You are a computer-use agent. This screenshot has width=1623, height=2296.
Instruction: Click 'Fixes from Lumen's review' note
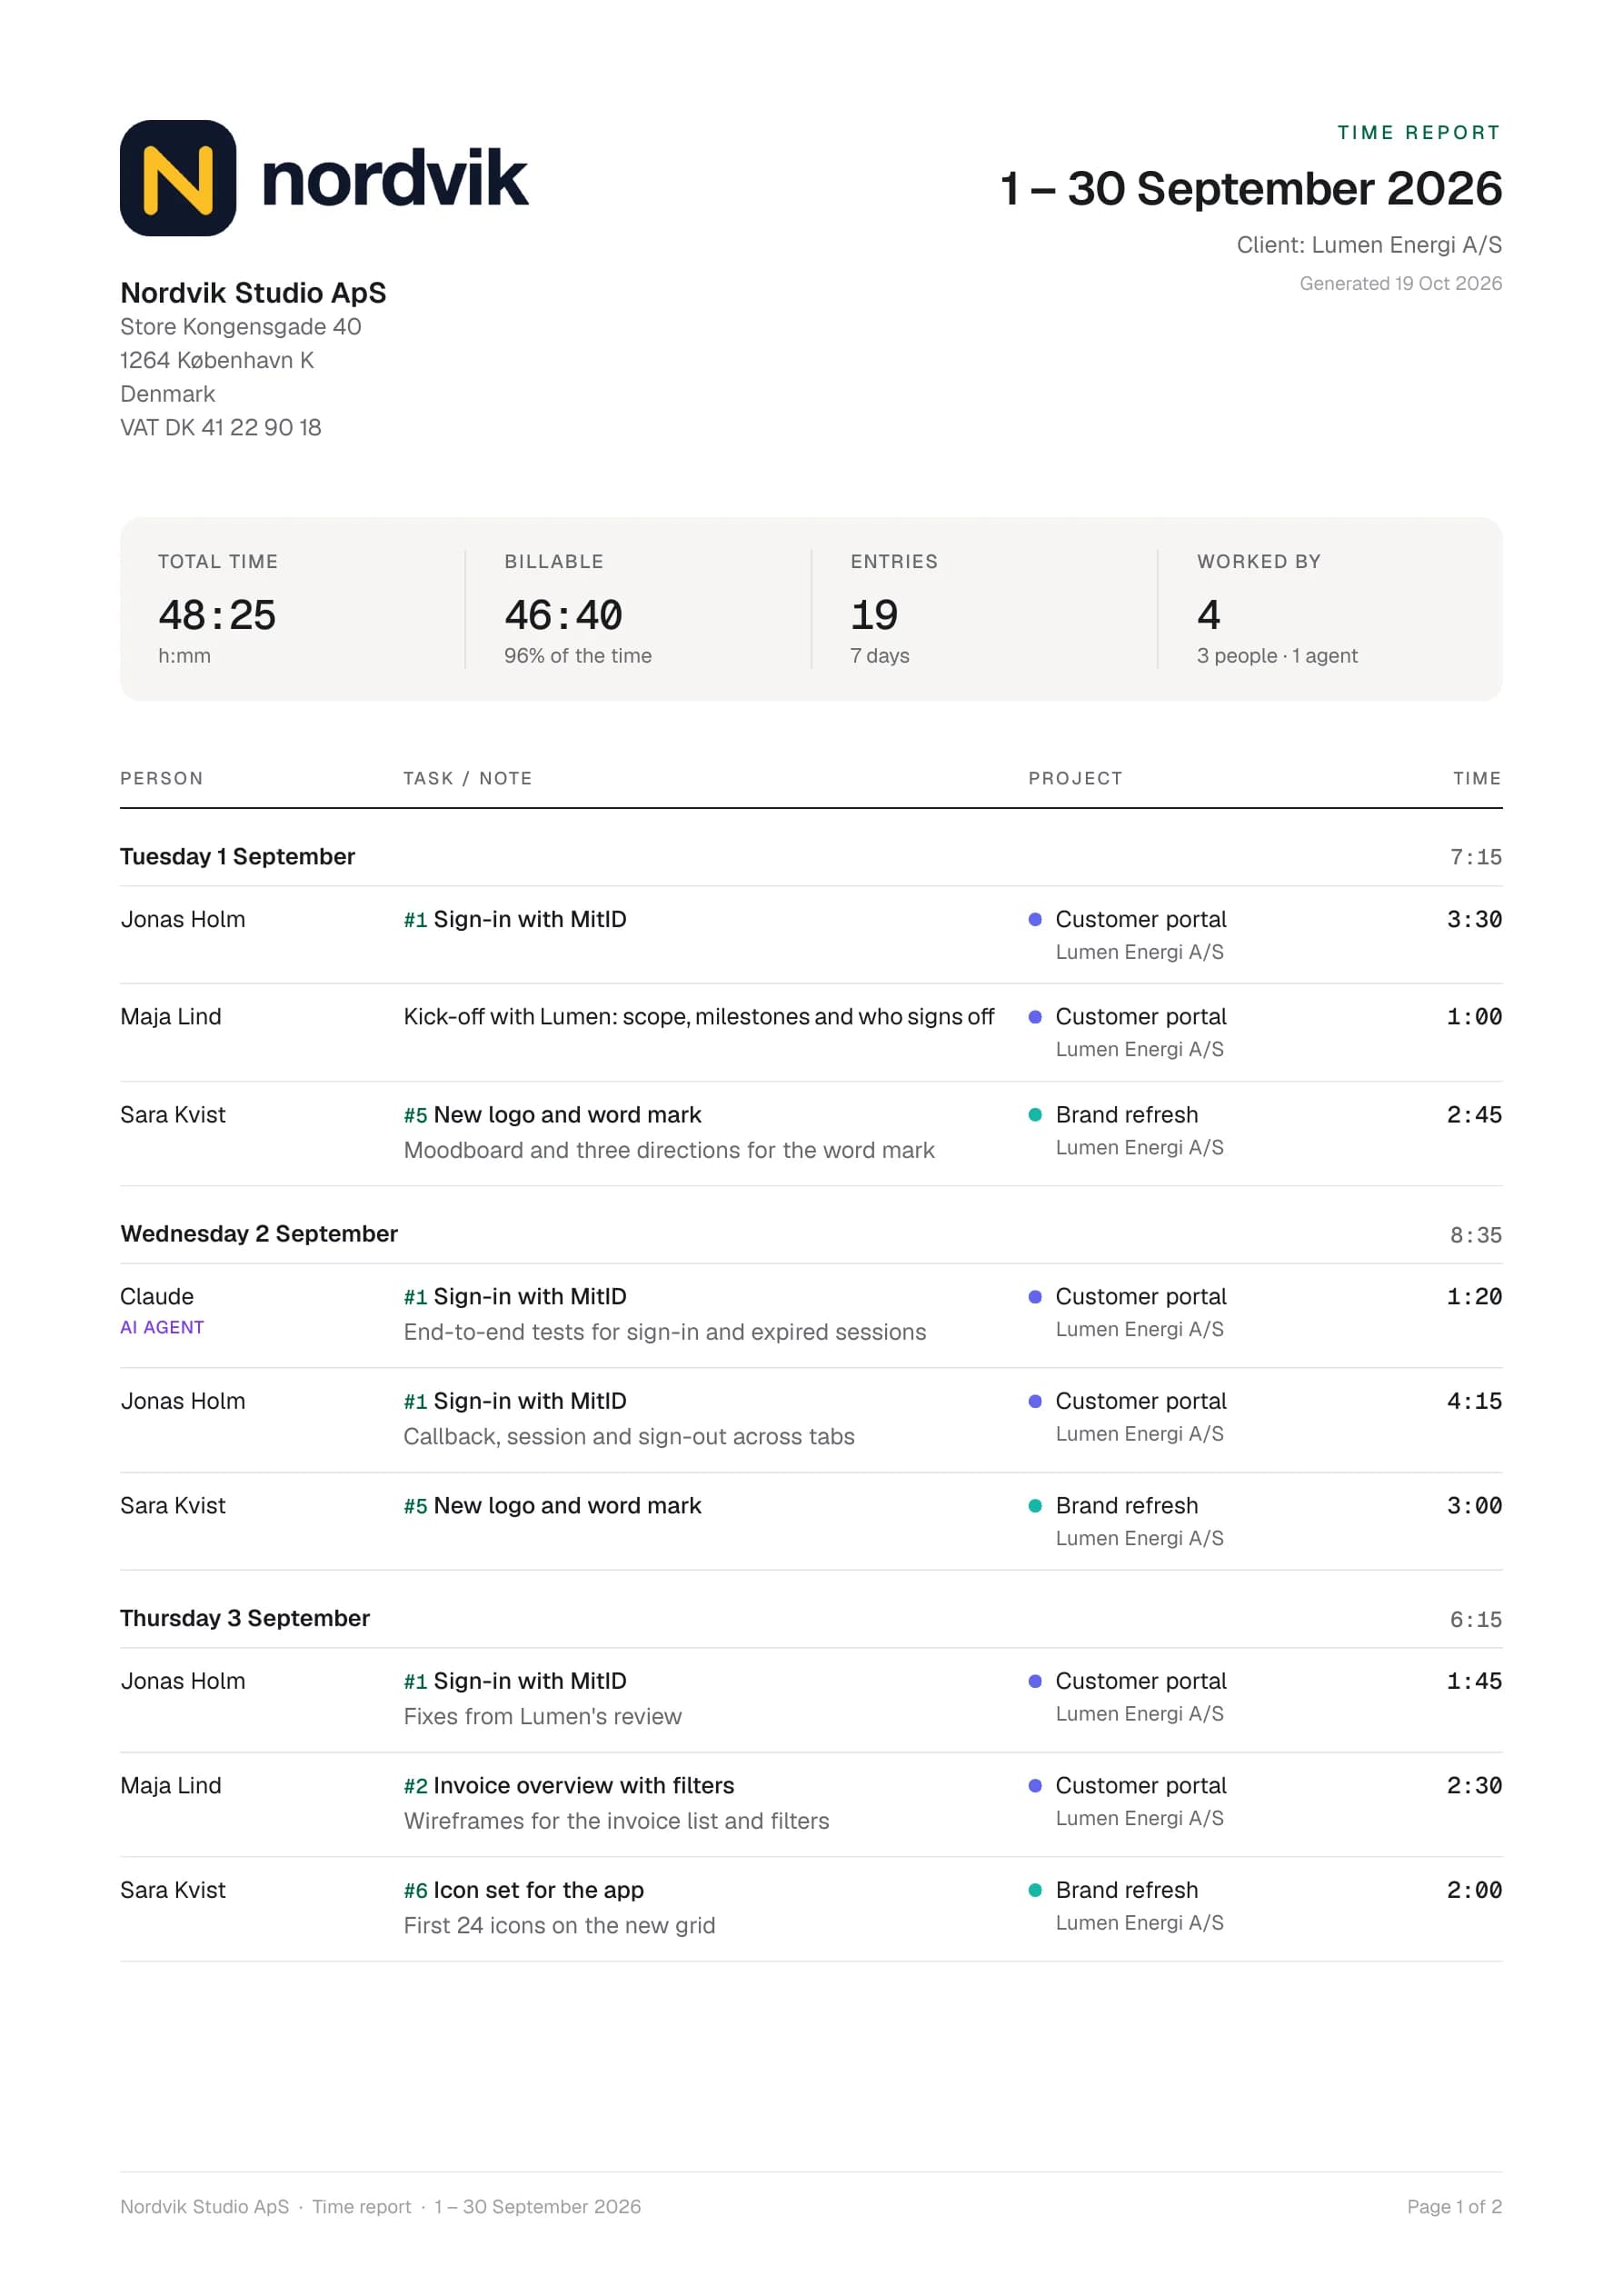pyautogui.click(x=543, y=1717)
